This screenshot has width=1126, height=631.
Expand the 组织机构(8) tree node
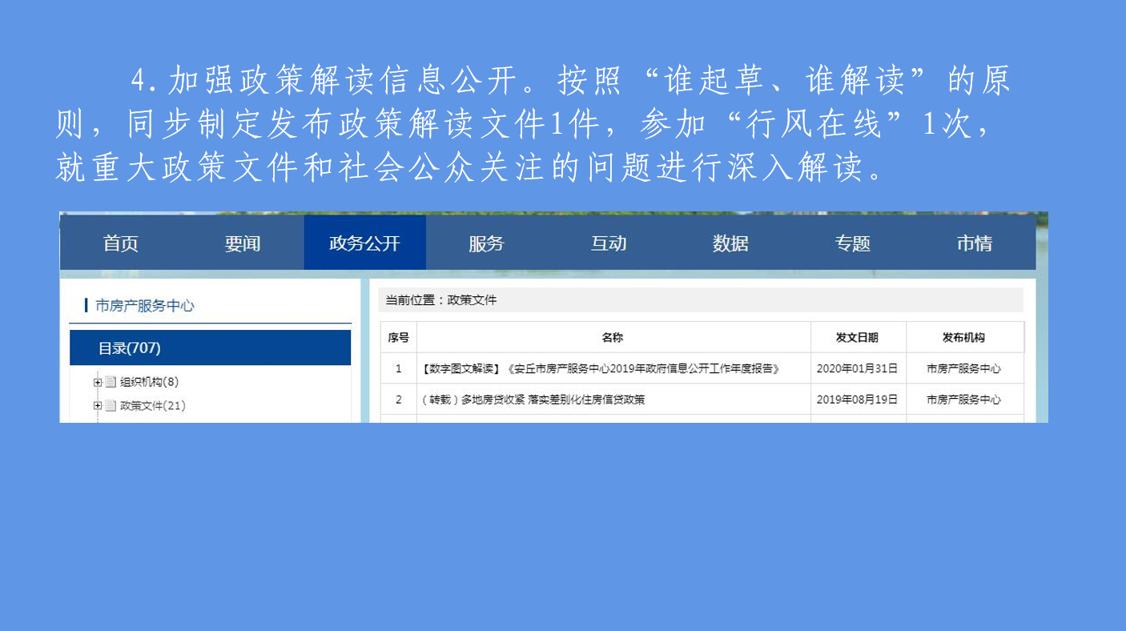(x=98, y=382)
